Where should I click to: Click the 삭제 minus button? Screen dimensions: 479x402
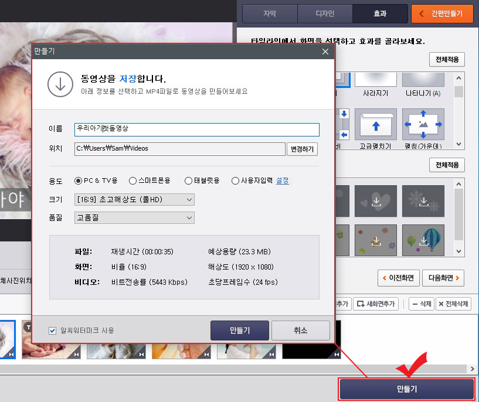(x=422, y=304)
